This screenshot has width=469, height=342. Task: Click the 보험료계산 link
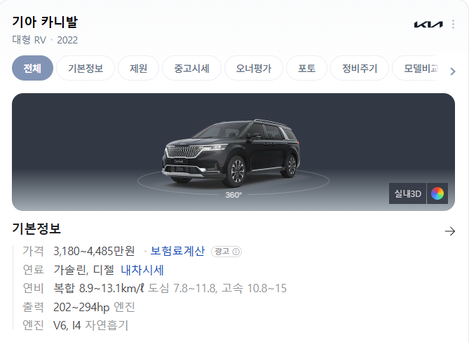click(177, 251)
